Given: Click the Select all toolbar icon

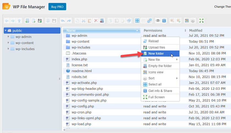Looking at the screenshot, I should pyautogui.click(x=137, y=21).
